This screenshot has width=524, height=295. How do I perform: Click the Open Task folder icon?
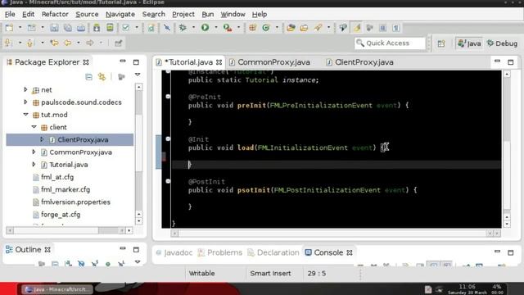(304, 28)
